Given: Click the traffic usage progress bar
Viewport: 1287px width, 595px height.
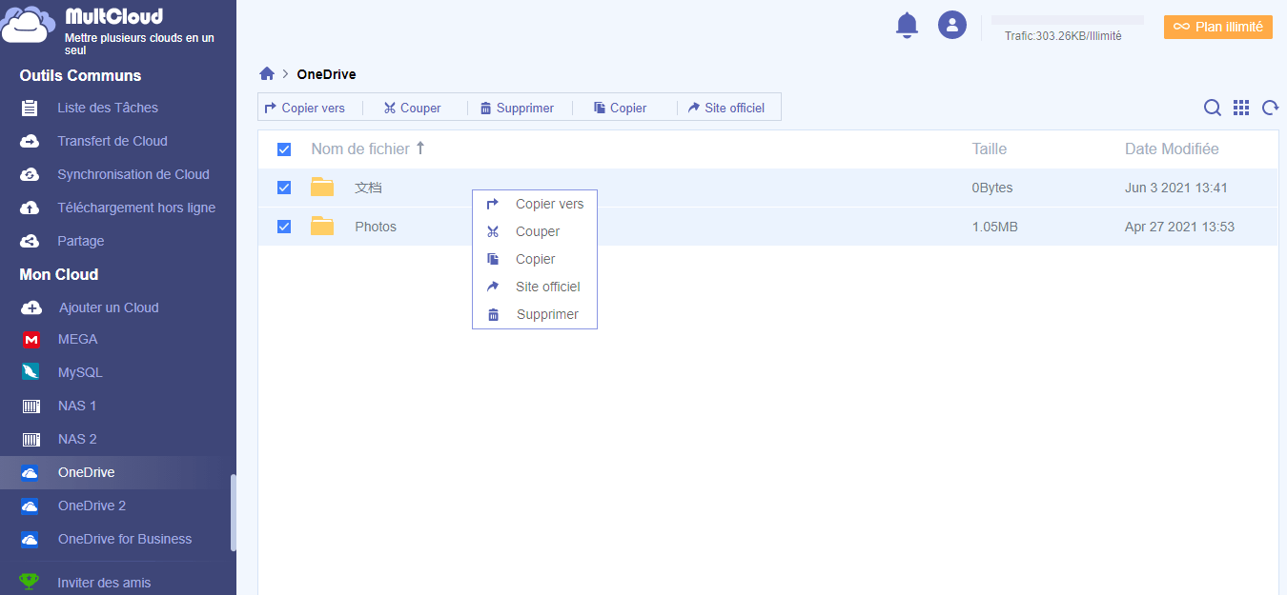Looking at the screenshot, I should pyautogui.click(x=1068, y=20).
